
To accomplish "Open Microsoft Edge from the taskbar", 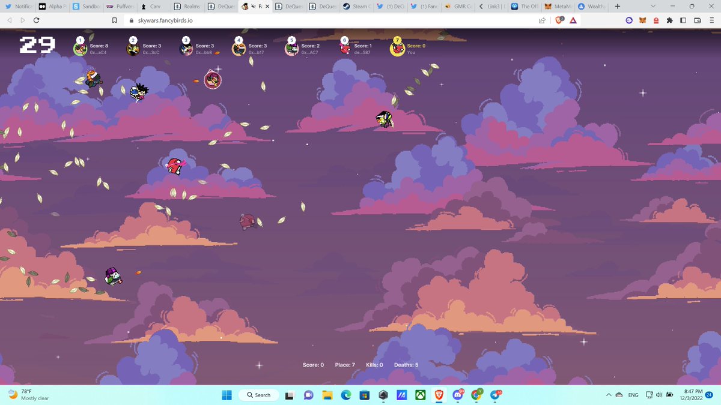I will tap(346, 395).
